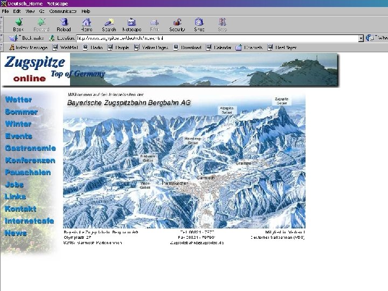388x291 pixels.
Task: Click Garmisch on the panorama map
Action: (205, 178)
